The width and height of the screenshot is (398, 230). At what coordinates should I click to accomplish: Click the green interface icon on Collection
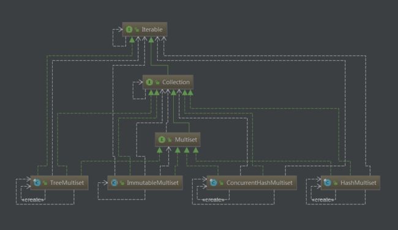(x=149, y=82)
